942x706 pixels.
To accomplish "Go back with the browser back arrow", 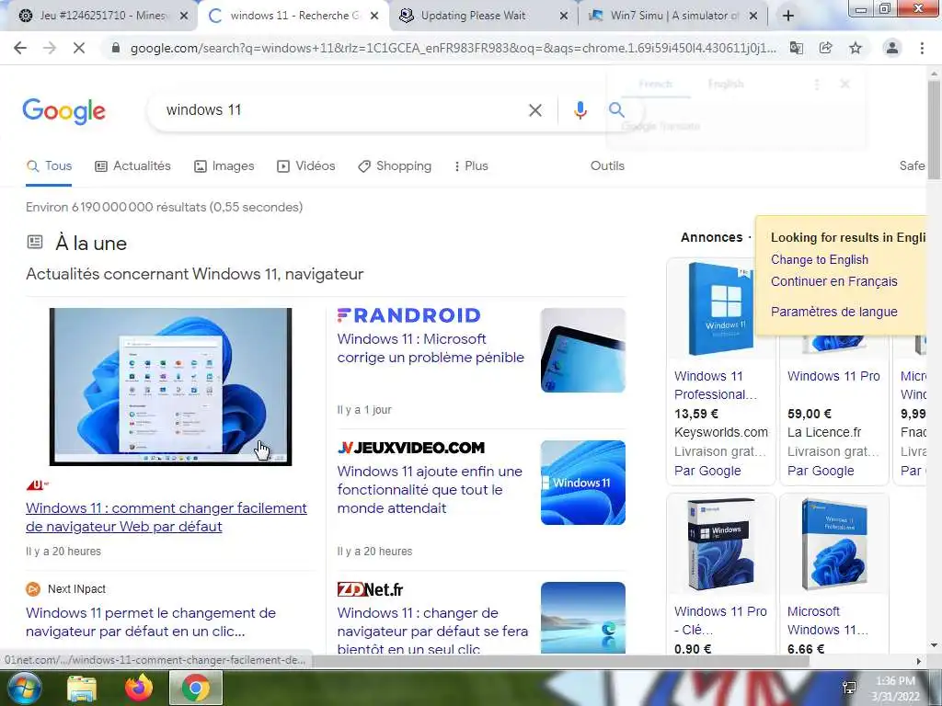I will coord(20,48).
